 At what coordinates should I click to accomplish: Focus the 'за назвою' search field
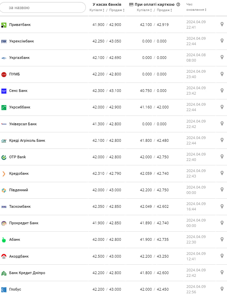pos(43,7)
